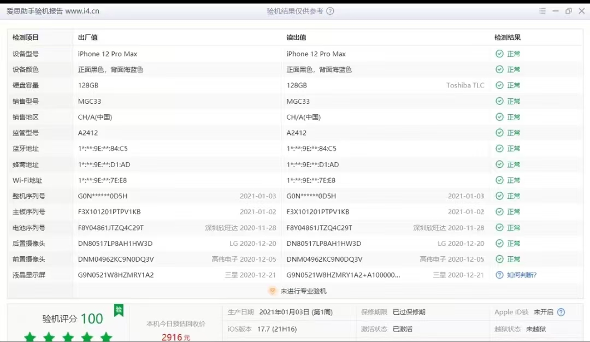
Task: Restore the window with the maximize button
Action: [x=569, y=11]
